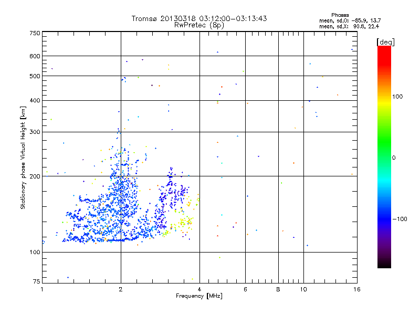Click the x-axis tick label '16'

[x=357, y=289]
